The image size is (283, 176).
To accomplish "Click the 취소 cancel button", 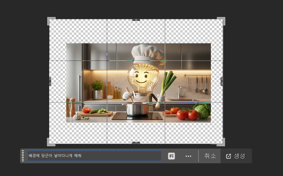I will [210, 156].
